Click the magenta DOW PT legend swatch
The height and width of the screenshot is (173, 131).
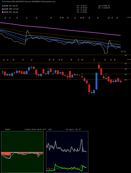pyautogui.click(x=3, y=12)
